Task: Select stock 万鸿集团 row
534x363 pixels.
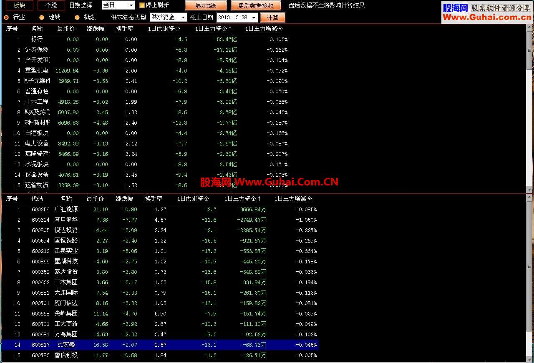Action: pos(160,334)
